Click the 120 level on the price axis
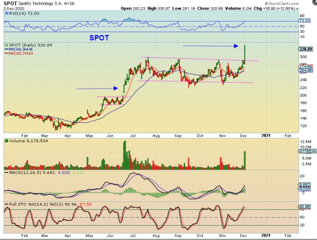The image size is (317, 240). 303,126
